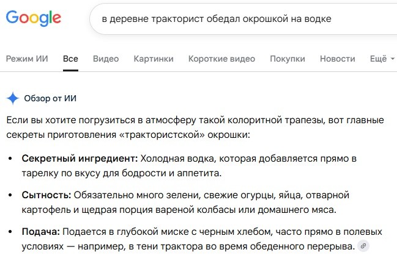Click the blue AI overview sparkle icon
This screenshot has height=269, width=397.
click(x=13, y=98)
